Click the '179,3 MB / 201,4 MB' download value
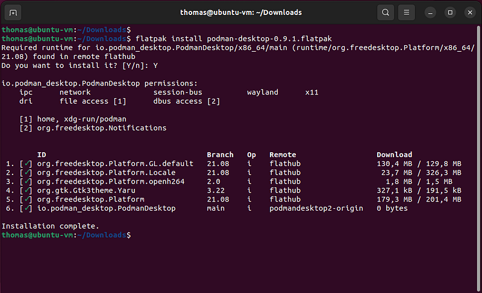The image size is (482, 293). tap(419, 199)
